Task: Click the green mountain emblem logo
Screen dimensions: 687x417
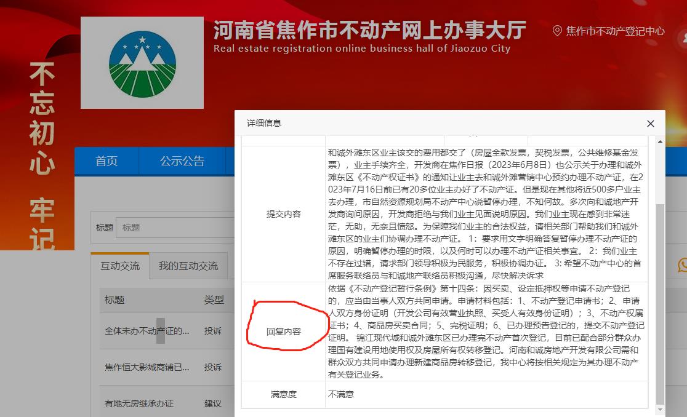Action: (x=142, y=62)
